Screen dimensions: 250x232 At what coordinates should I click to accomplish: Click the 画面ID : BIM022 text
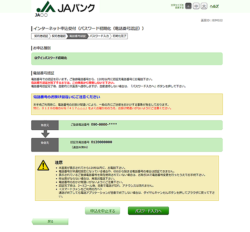(212, 20)
